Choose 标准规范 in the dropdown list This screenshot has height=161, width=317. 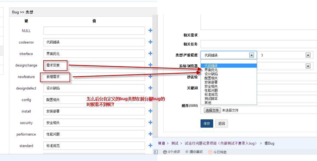click(229, 94)
